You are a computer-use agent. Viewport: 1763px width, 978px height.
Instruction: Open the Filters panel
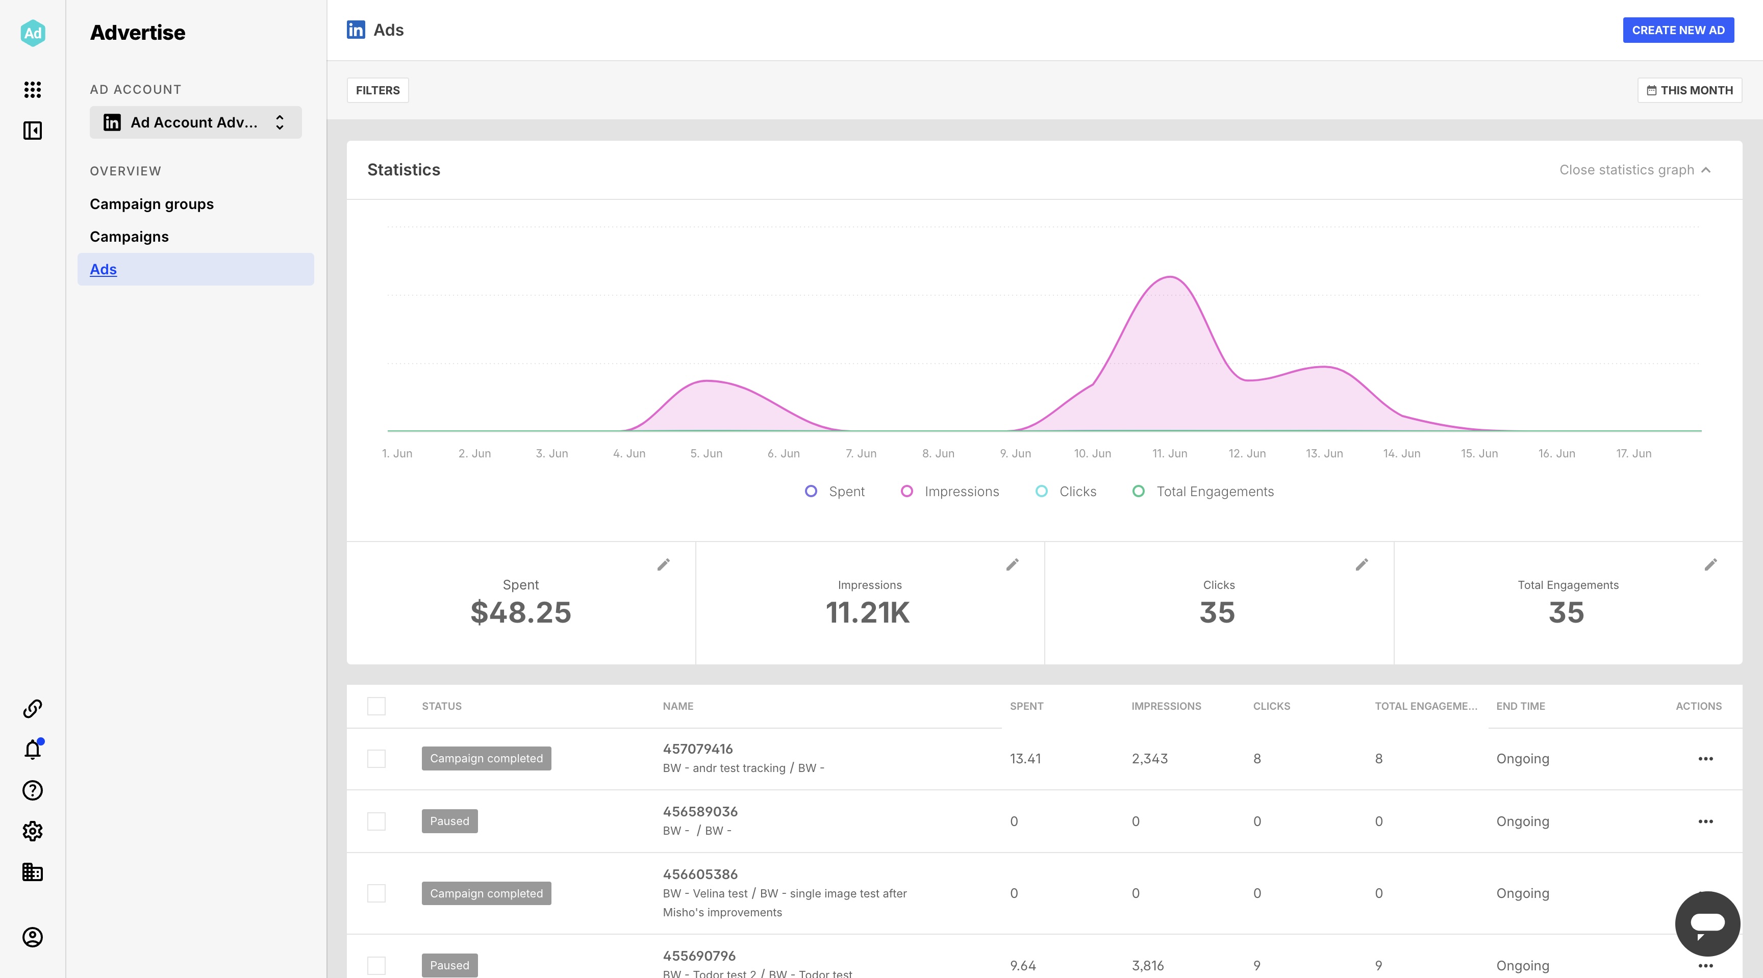pyautogui.click(x=378, y=90)
